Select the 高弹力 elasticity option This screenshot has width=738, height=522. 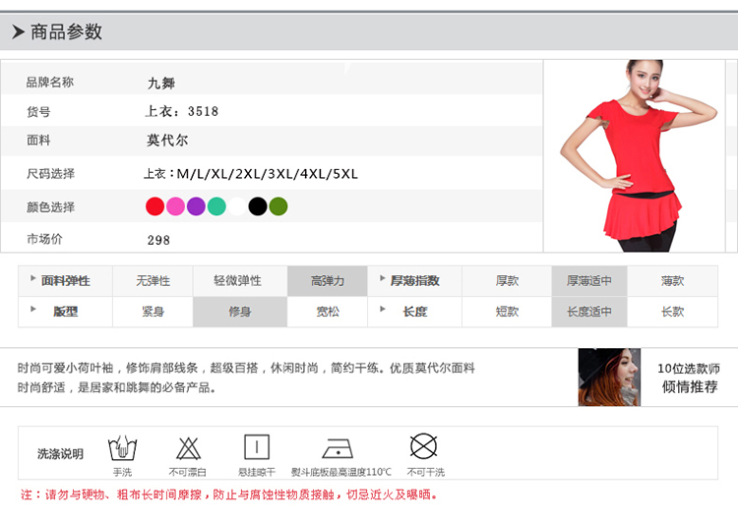[x=328, y=281]
